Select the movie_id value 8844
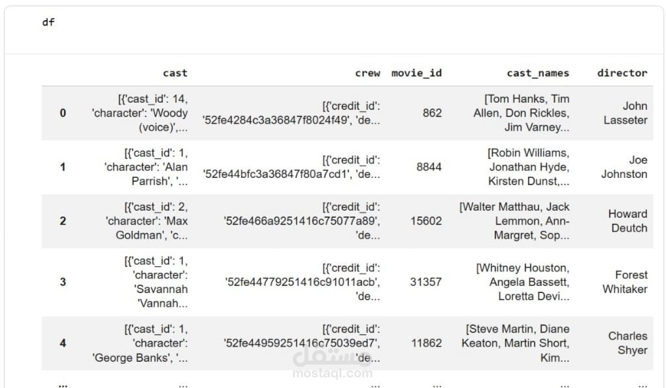Viewport: 666px width, 388px height. [x=429, y=167]
